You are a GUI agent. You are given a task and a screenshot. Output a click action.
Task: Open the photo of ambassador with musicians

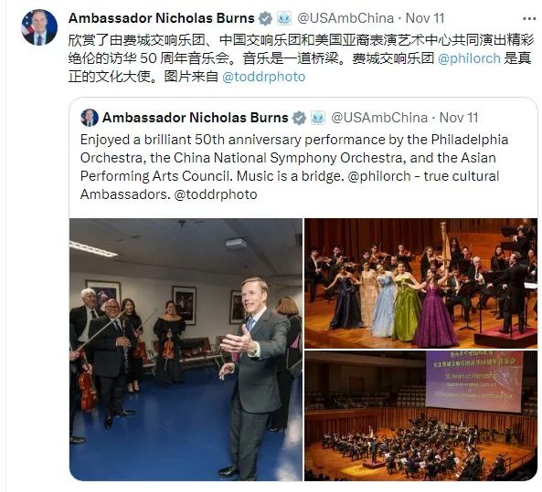(186, 350)
